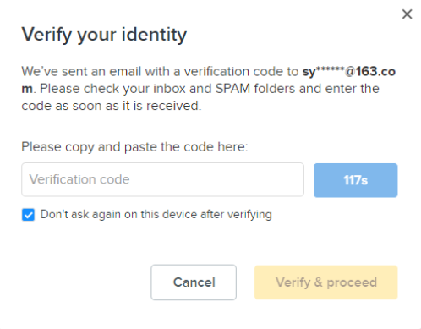Click the trailing m of the email address
The width and height of the screenshot is (421, 329).
tap(27, 89)
